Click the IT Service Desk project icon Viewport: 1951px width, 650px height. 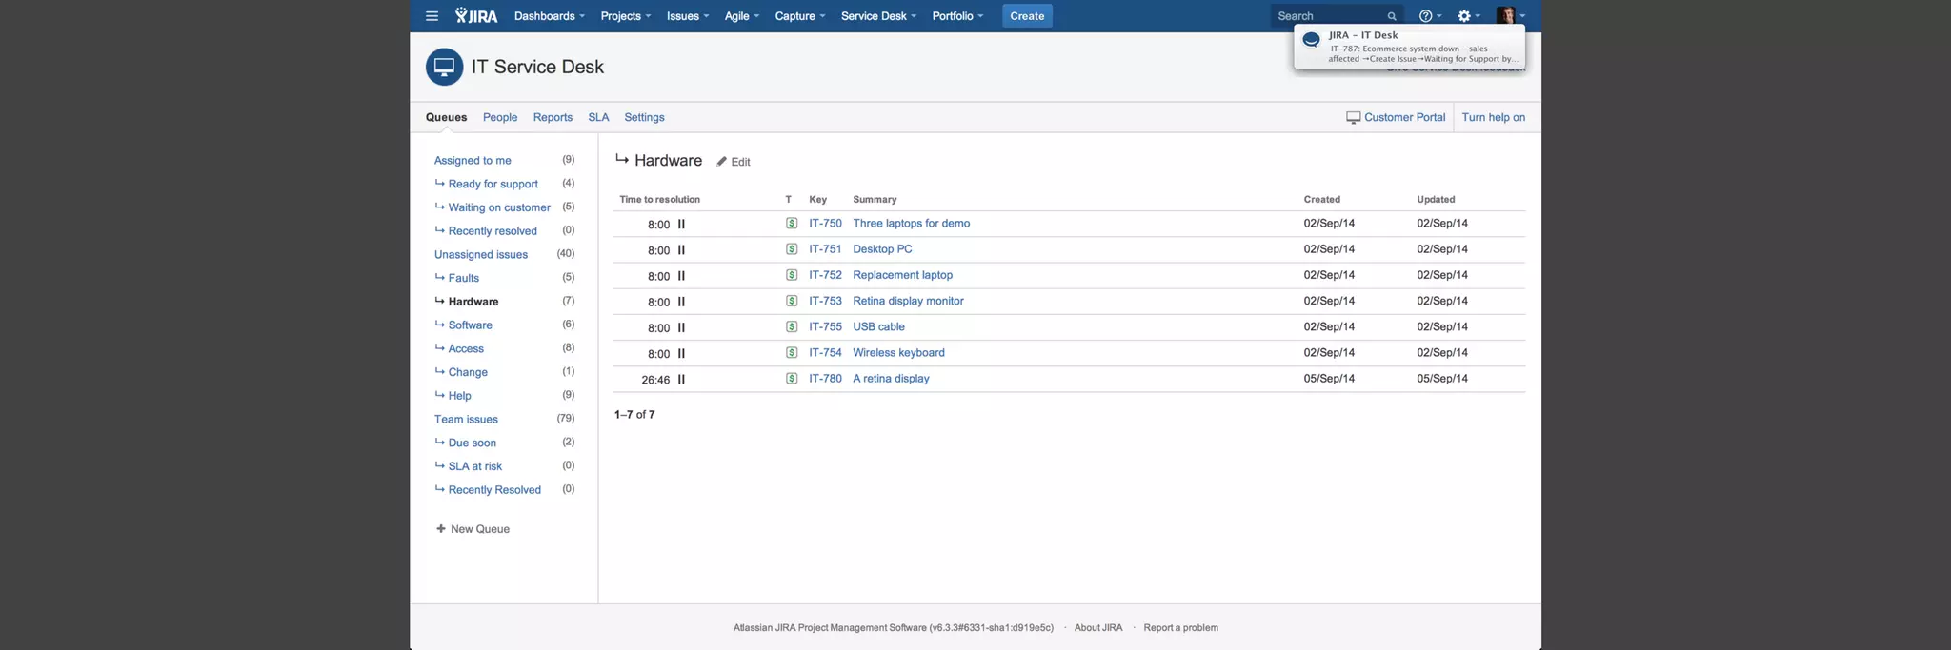(444, 68)
